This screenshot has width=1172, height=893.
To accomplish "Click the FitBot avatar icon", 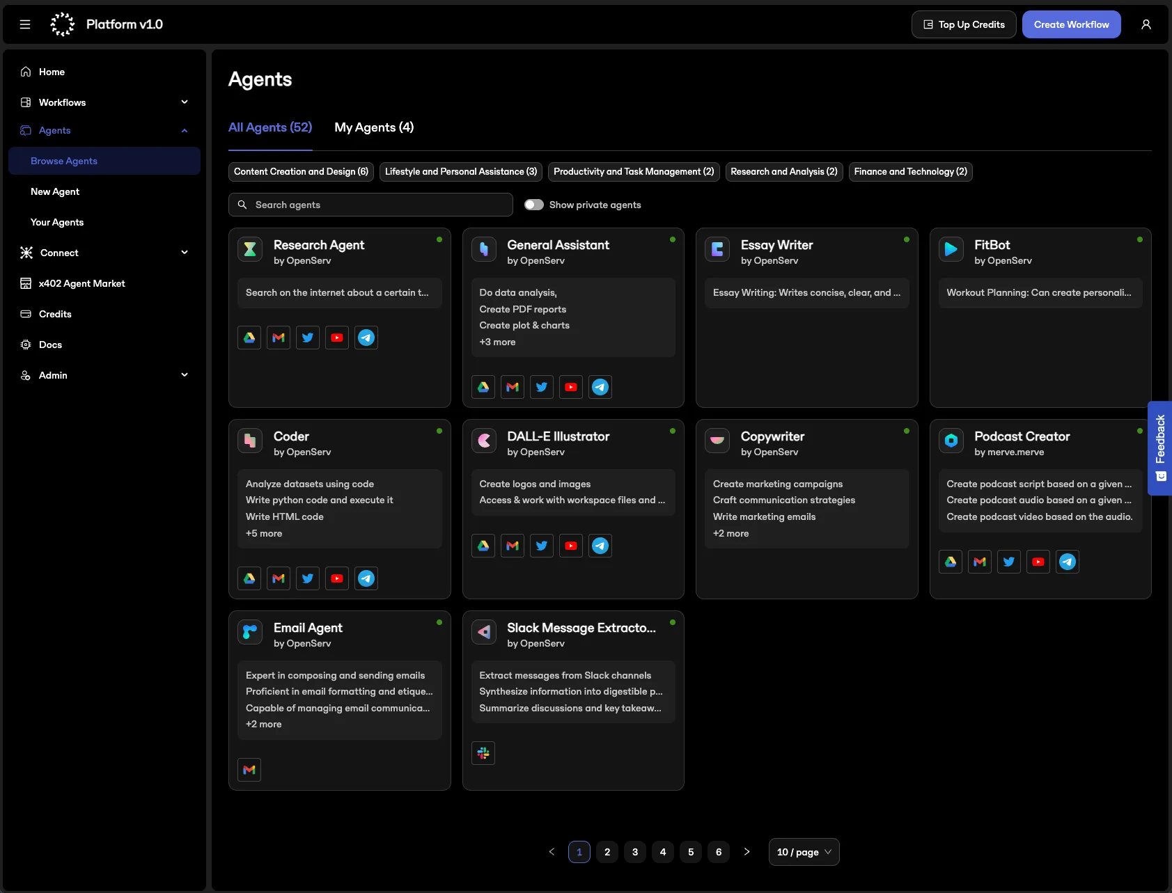I will click(951, 249).
